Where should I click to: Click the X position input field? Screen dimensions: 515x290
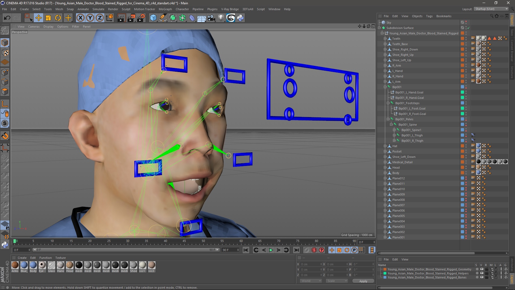point(311,264)
